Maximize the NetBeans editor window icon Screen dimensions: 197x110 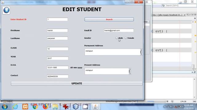195,15
